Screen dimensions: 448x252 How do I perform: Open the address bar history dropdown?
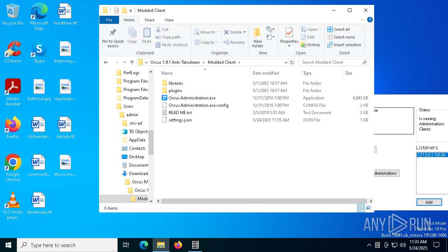click(x=286, y=62)
